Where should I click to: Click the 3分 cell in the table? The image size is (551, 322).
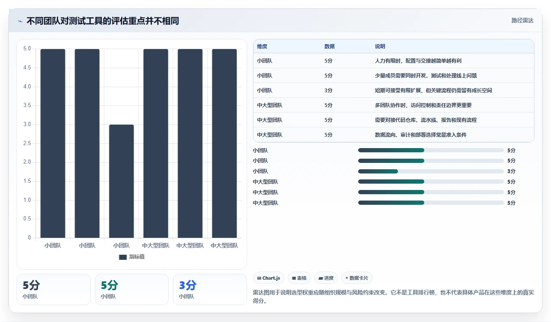(328, 91)
